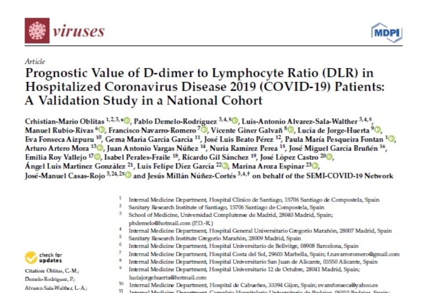
Task: Click affiliation 4 Hospital General Universitario Gregorio Marañón
Action: [x=260, y=231]
